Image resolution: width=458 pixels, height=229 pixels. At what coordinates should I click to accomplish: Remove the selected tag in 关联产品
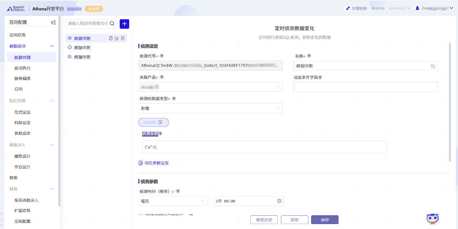tap(157, 87)
